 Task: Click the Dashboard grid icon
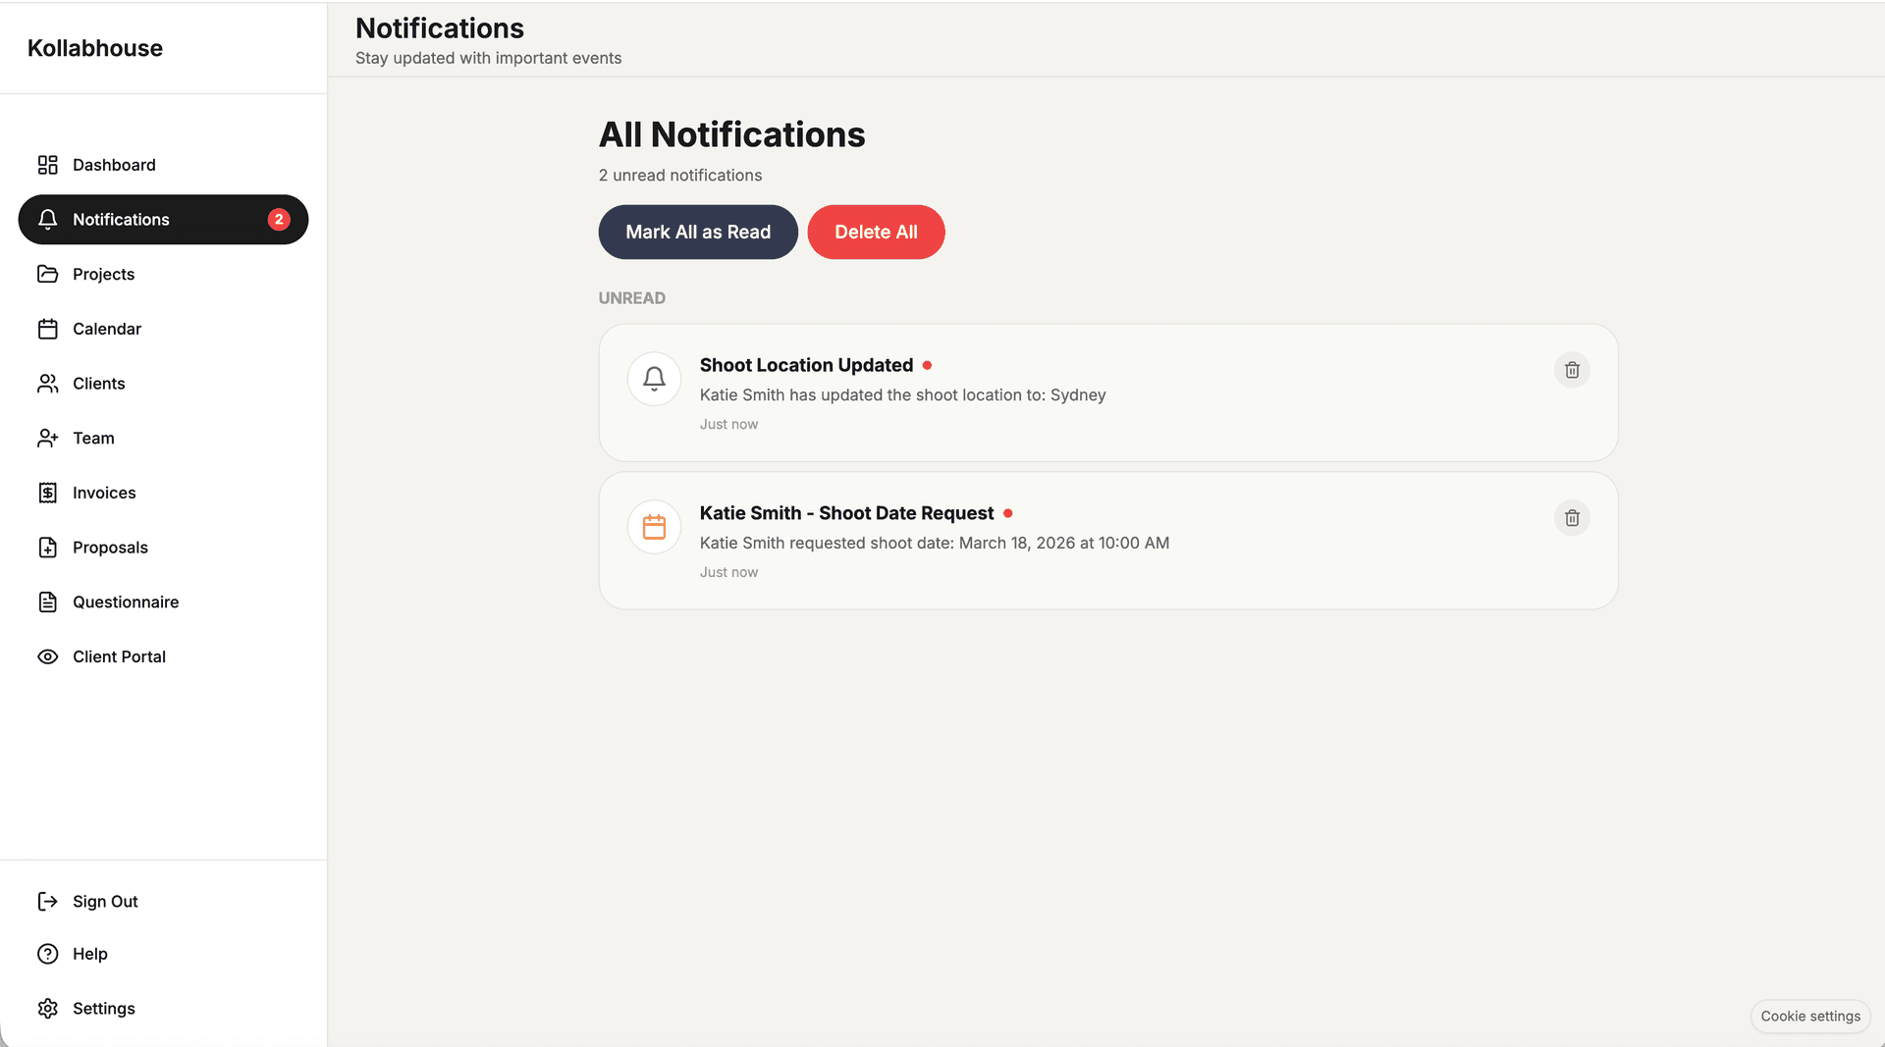[x=47, y=165]
